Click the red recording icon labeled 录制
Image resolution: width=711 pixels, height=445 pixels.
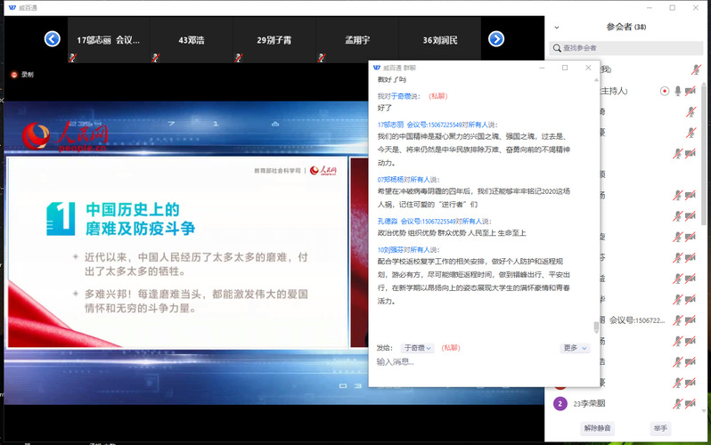[x=14, y=75]
